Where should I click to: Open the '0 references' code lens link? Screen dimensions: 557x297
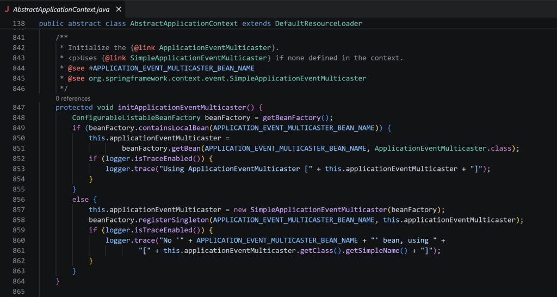click(73, 98)
